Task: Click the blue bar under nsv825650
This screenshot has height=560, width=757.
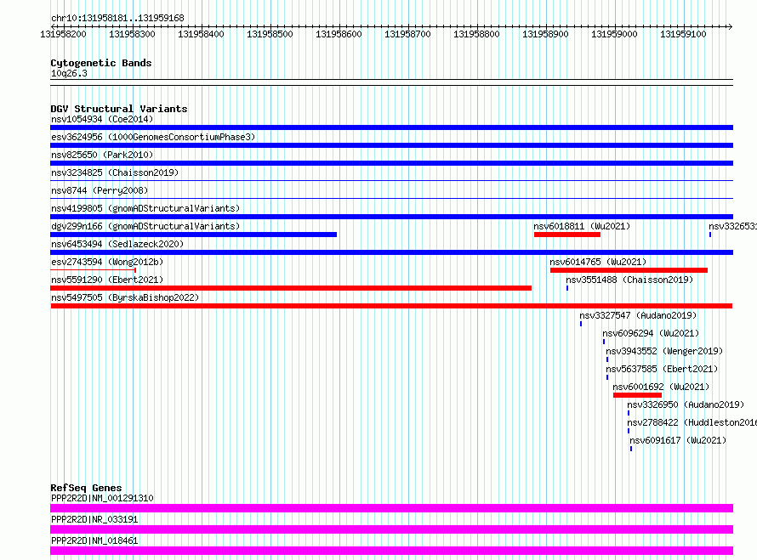Action: coord(391,163)
